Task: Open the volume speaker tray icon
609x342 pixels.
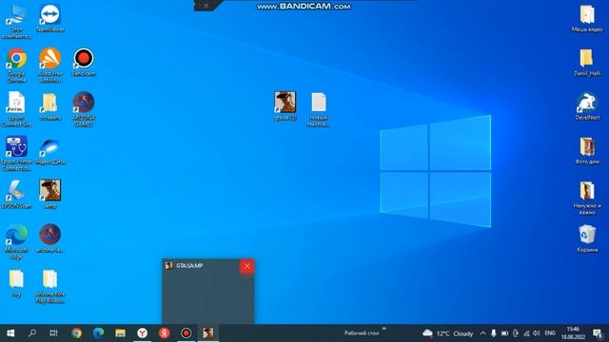Action: [537, 333]
